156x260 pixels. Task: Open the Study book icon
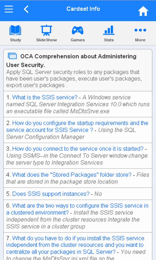(x=15, y=30)
